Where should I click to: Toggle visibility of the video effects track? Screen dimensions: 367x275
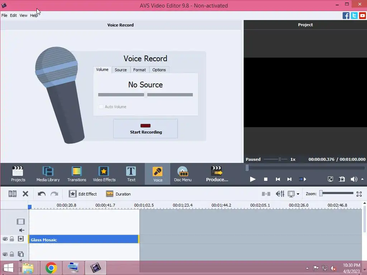click(5, 239)
